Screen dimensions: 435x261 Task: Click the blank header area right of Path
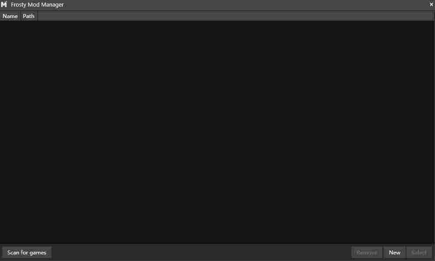point(235,16)
